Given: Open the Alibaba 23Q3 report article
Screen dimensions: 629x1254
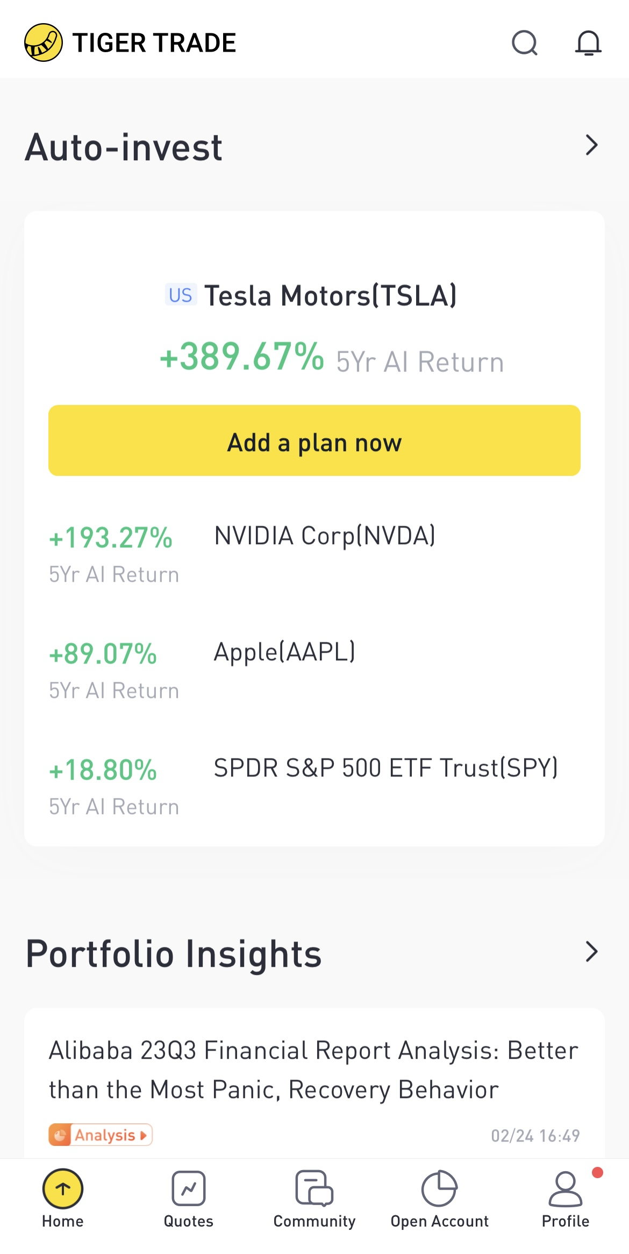Looking at the screenshot, I should pyautogui.click(x=314, y=1070).
